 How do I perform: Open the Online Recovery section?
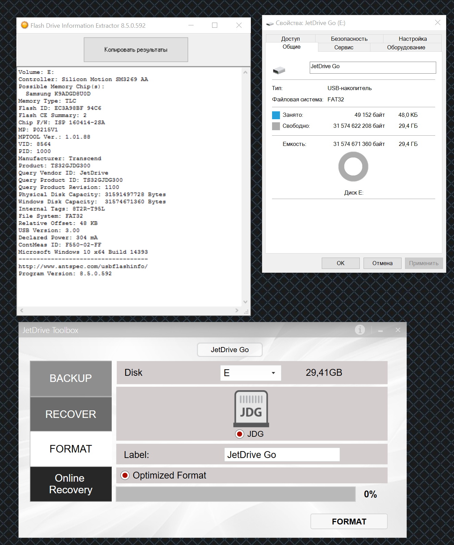pos(71,484)
